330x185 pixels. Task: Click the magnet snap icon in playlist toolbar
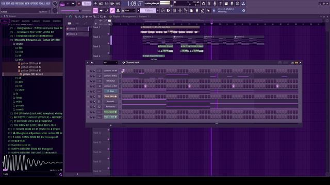click(x=70, y=16)
